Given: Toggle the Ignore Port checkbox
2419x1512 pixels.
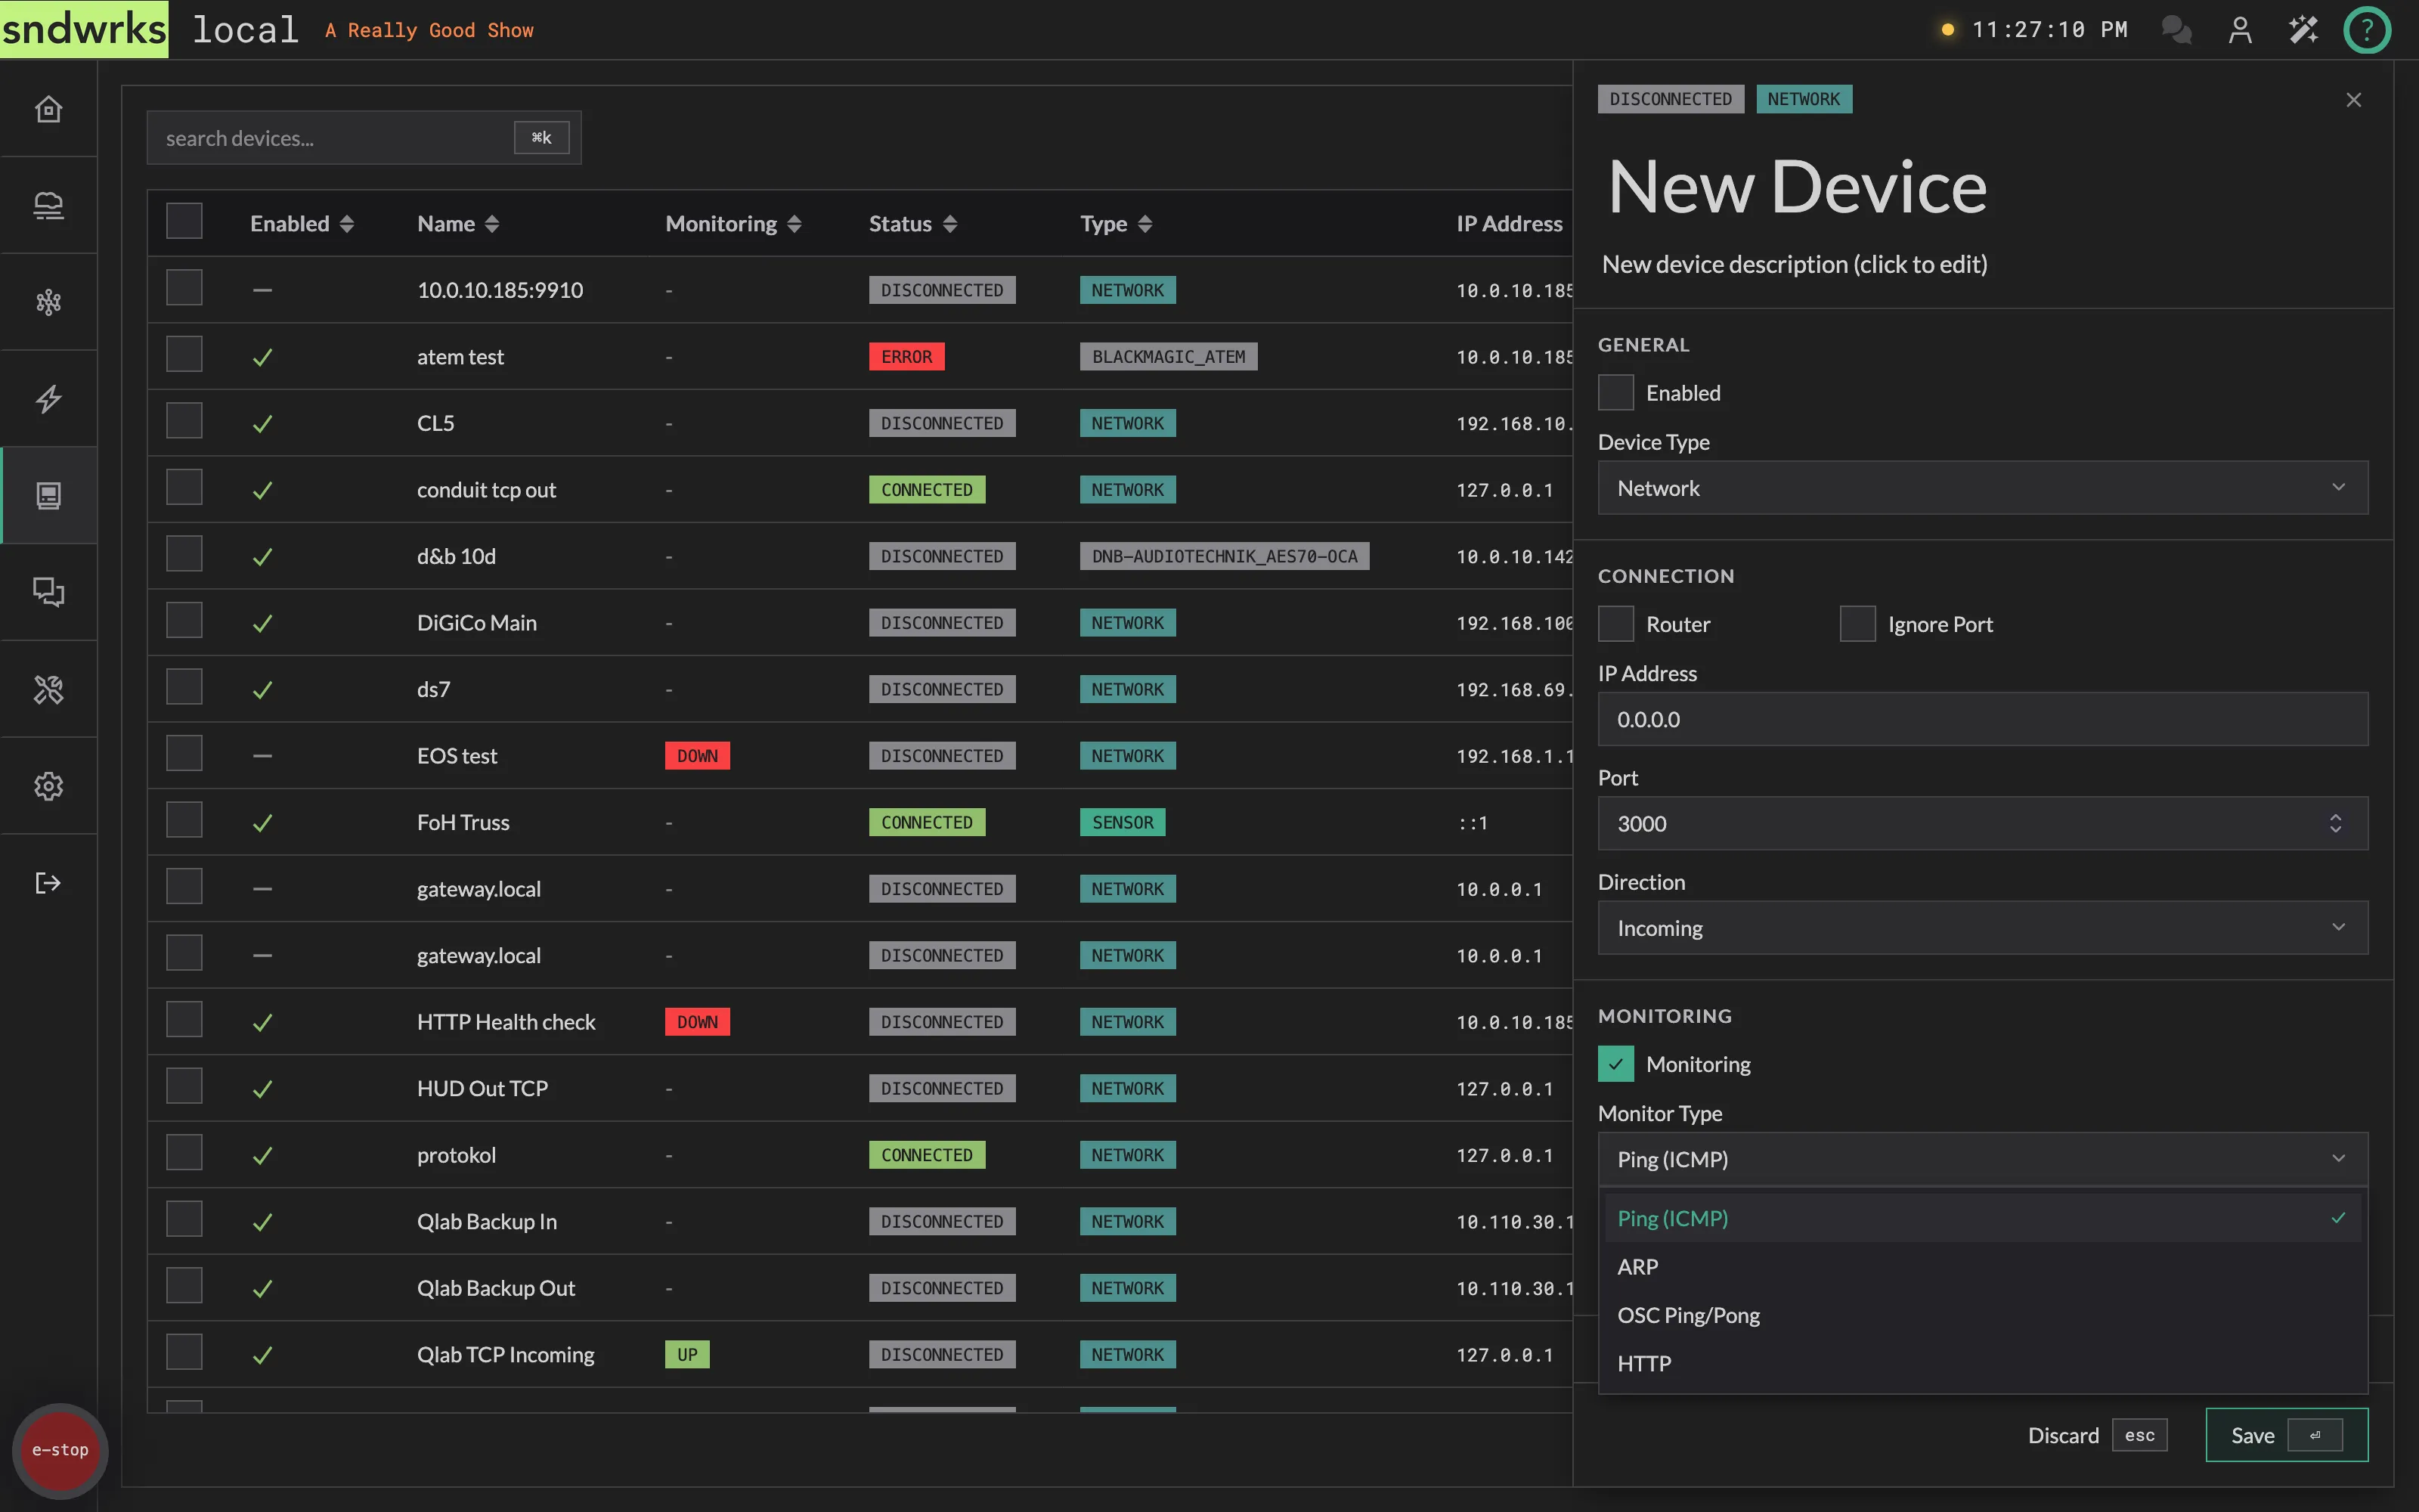Looking at the screenshot, I should (1857, 624).
